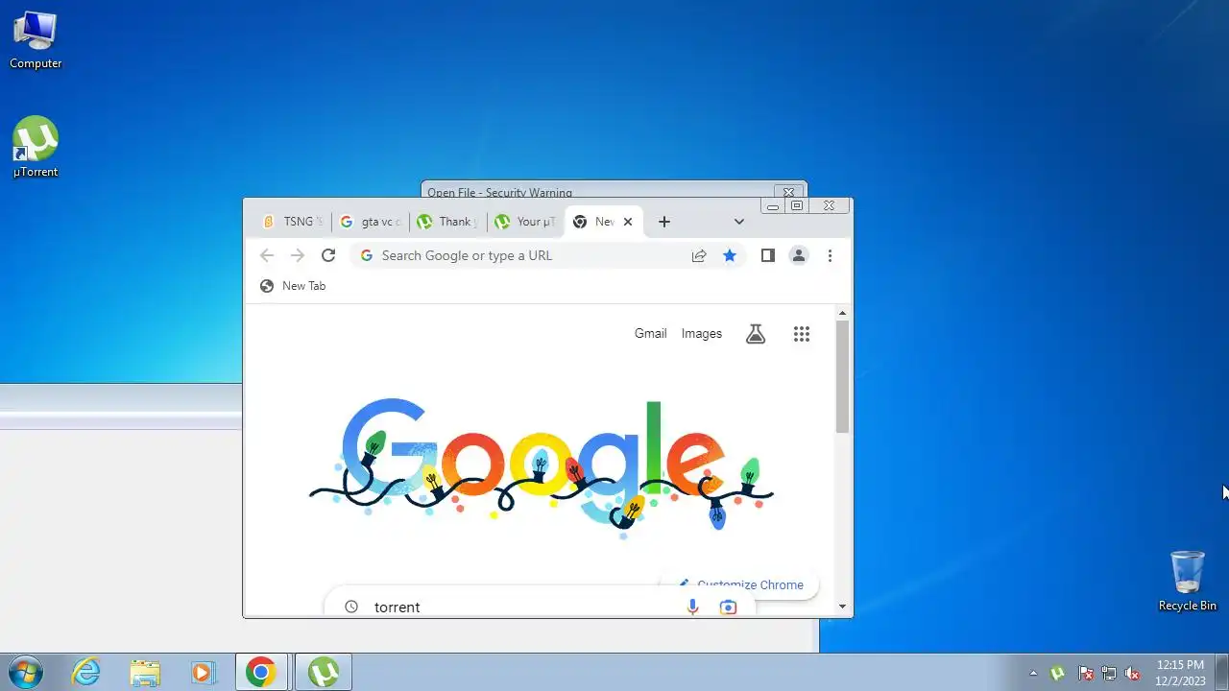Open uTorrent desktop shortcut
The image size is (1229, 691).
[x=36, y=147]
